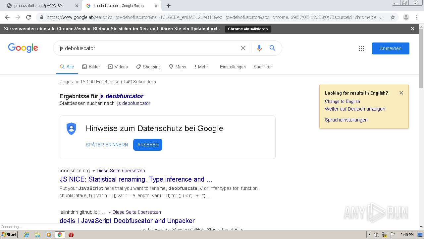
Task: Open the Google apps grid
Action: pyautogui.click(x=361, y=48)
